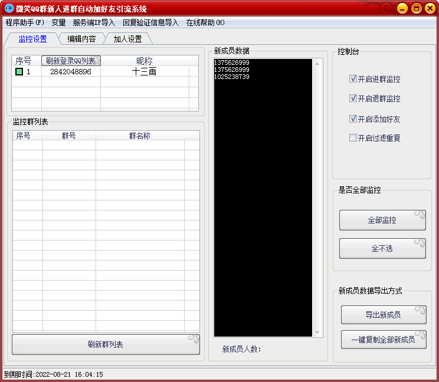Click 1025238739 entry in member data
The width and height of the screenshot is (439, 382).
231,77
